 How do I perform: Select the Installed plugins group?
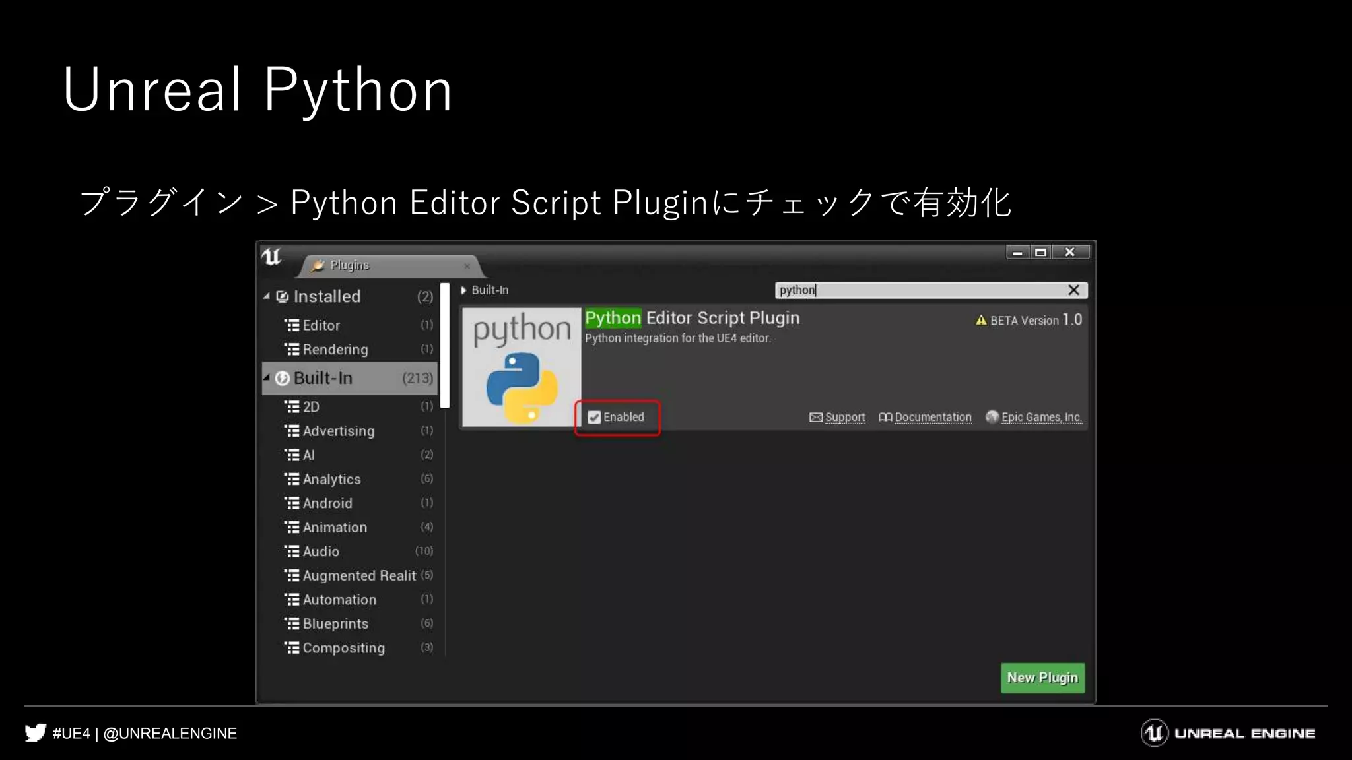pos(349,297)
